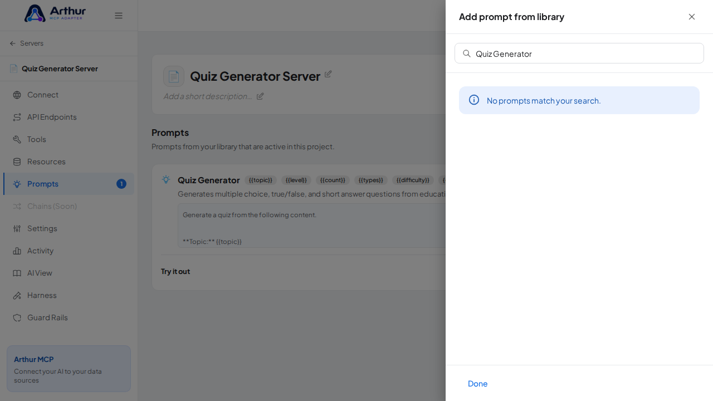Screen dimensions: 713x401
Task: Click the Connect globe icon
Action: 17,95
